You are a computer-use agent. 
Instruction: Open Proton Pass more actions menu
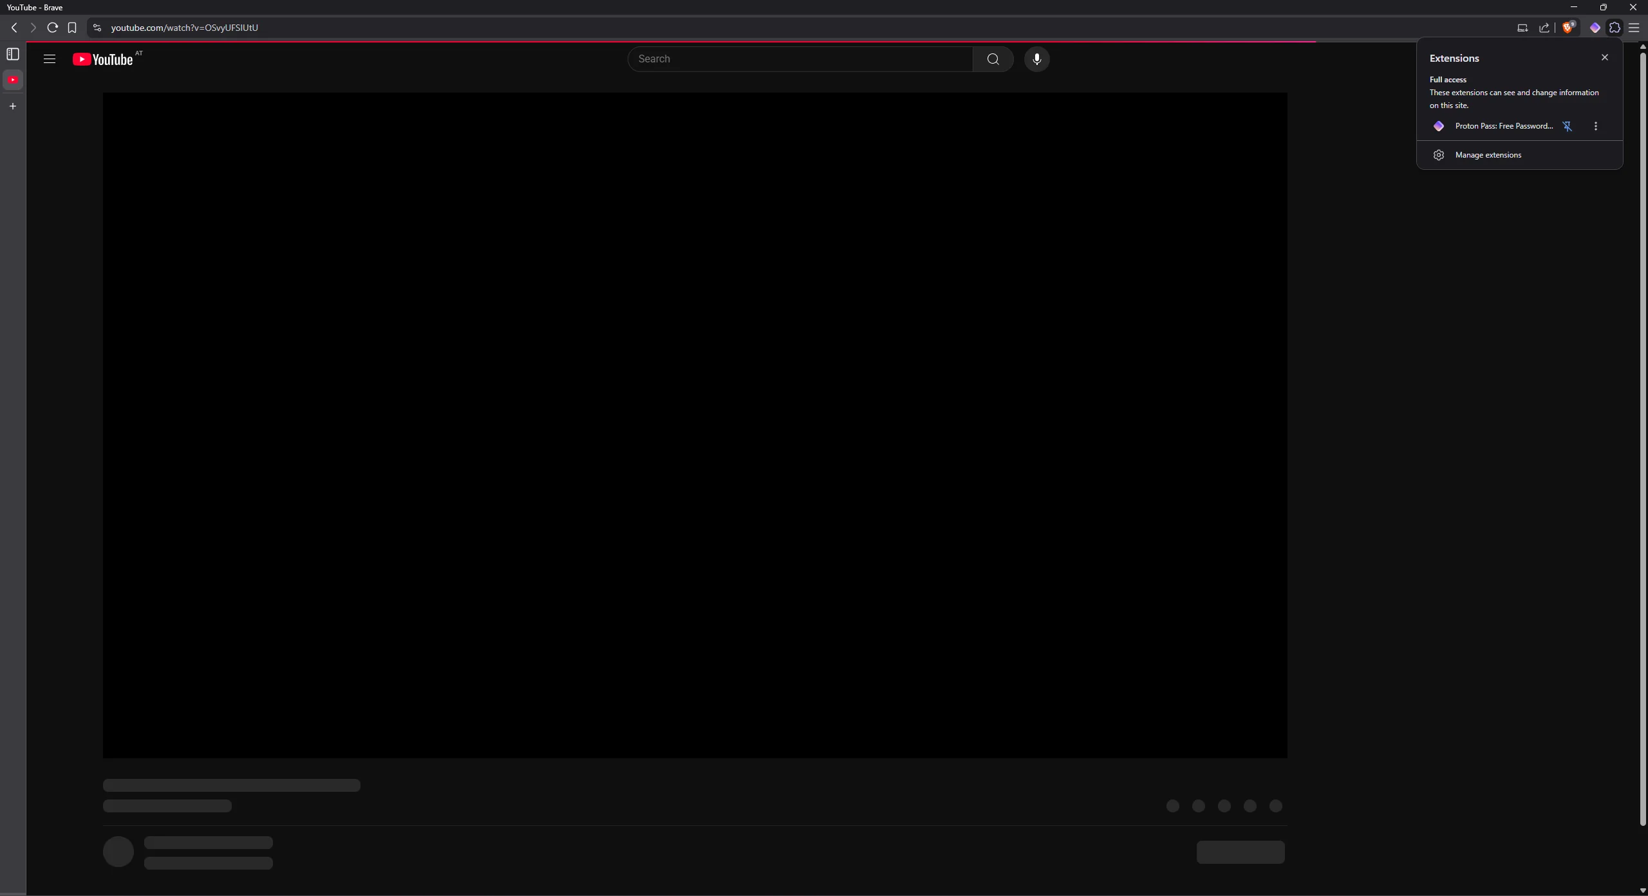point(1595,126)
